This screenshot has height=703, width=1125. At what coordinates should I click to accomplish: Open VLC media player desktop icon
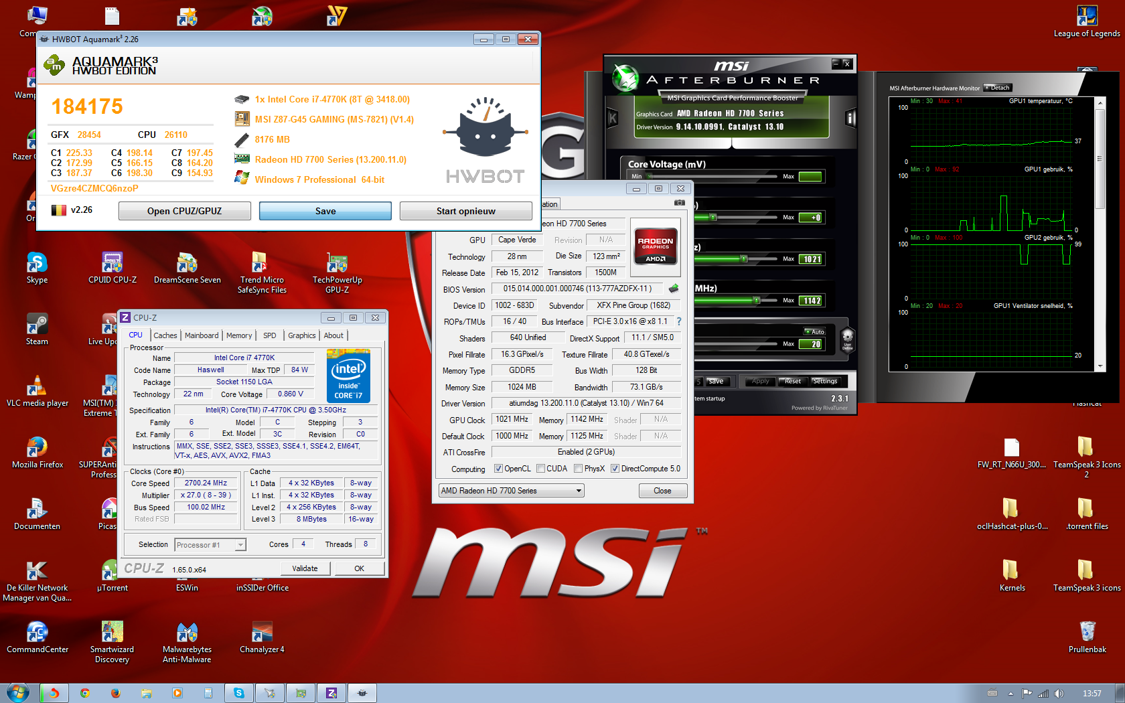click(37, 391)
